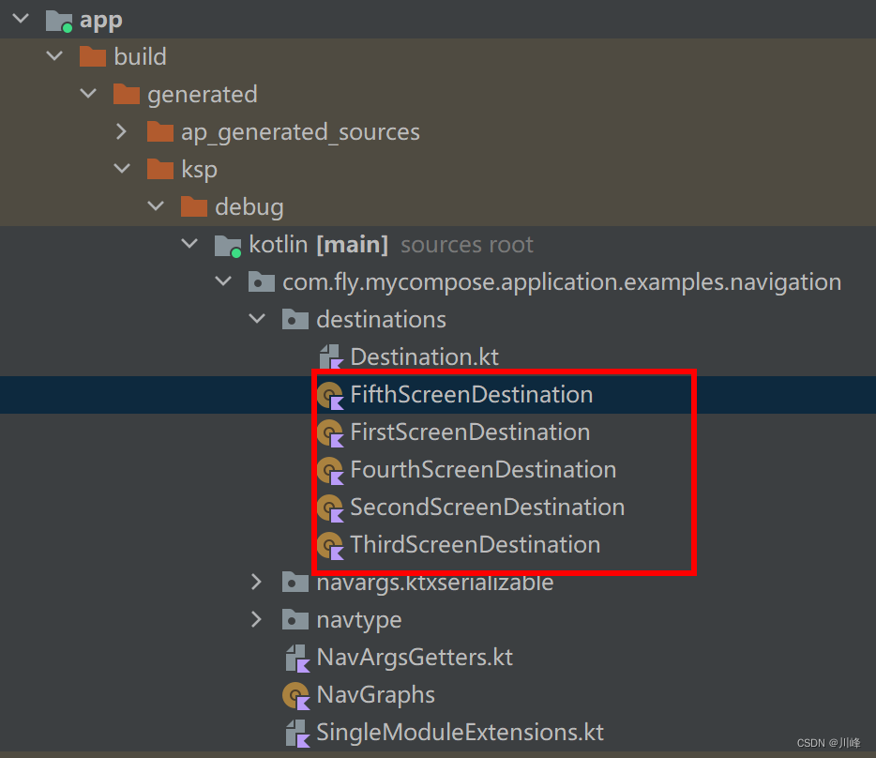Select the build folder label
Viewport: 876px width, 758px height.
141,56
